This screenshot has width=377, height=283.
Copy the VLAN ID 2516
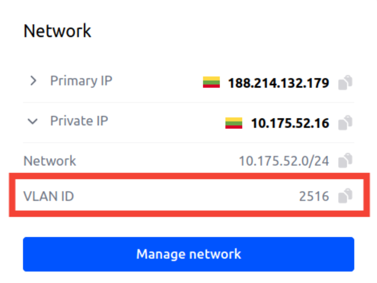click(345, 196)
